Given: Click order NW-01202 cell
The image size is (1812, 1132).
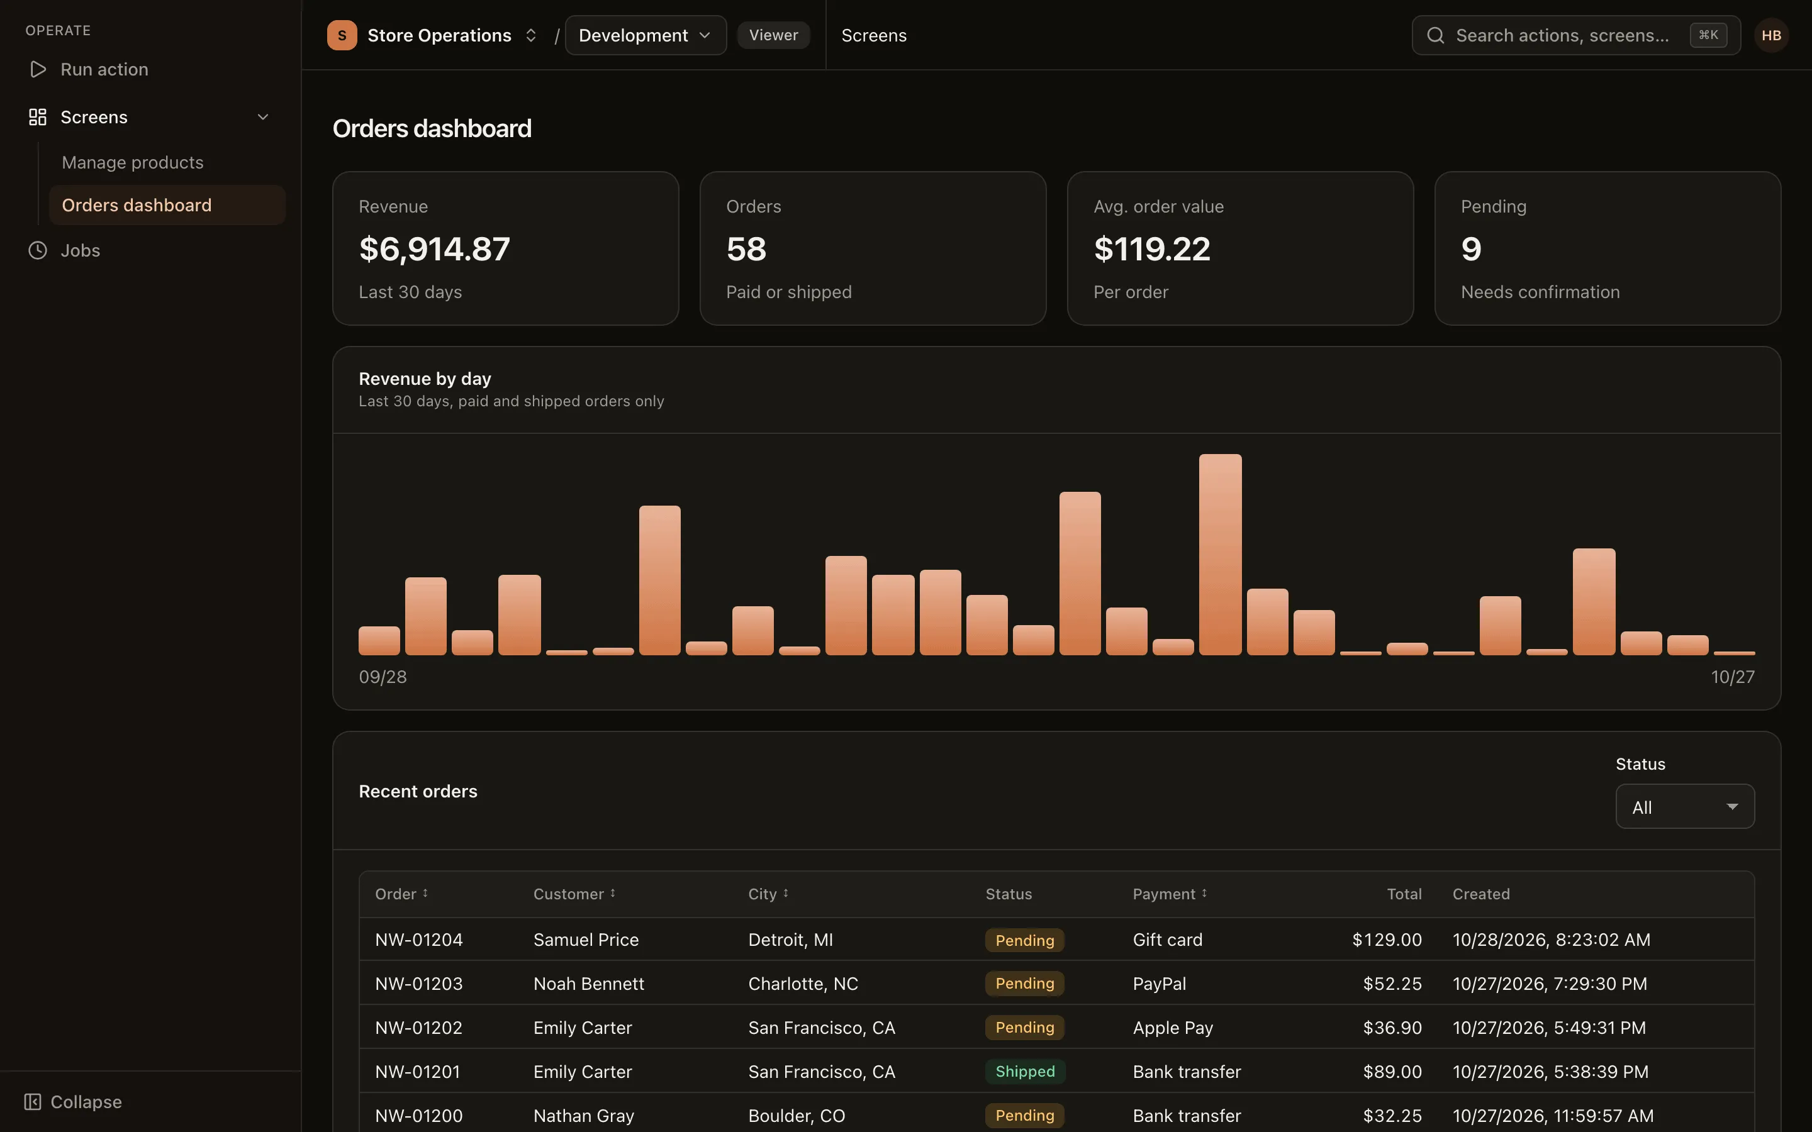Looking at the screenshot, I should pyautogui.click(x=418, y=1027).
